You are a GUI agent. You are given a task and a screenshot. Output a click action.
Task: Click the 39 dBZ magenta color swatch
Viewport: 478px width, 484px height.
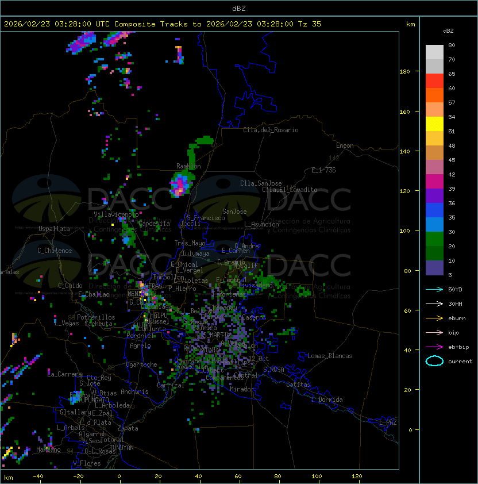[434, 182]
